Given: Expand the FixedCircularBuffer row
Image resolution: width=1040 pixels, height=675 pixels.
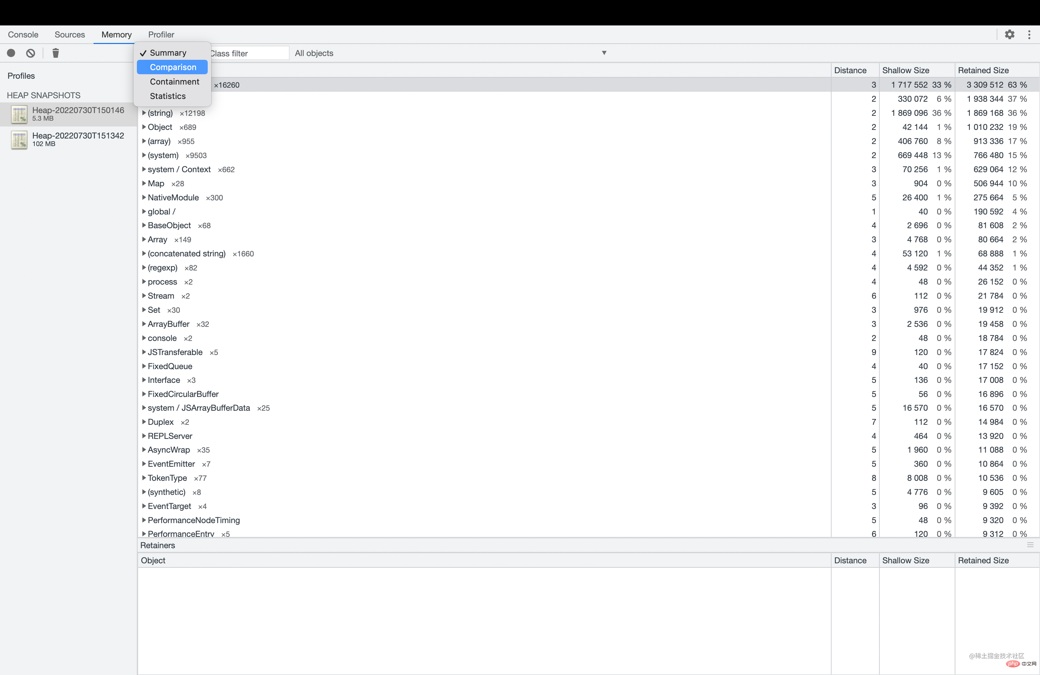Looking at the screenshot, I should point(144,394).
